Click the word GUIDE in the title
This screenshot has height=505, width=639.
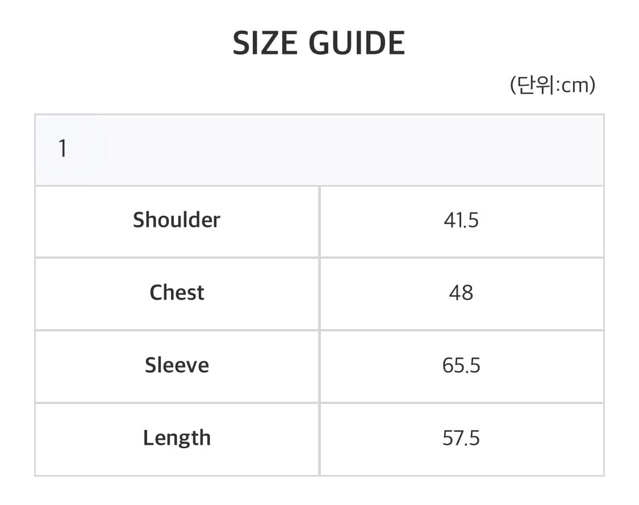(356, 43)
